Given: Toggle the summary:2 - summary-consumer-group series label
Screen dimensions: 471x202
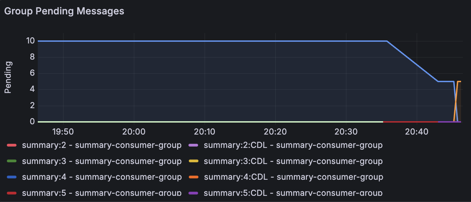Looking at the screenshot, I should [102, 146].
